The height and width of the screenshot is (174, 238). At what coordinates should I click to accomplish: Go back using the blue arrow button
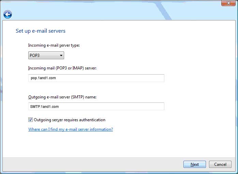(x=8, y=15)
